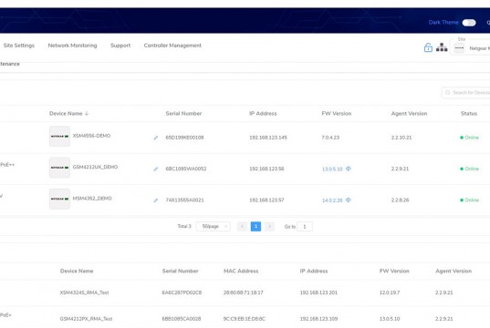Viewport: 490px width, 328px height.
Task: Select XSM4324S_RMA_Test device row name
Action: tap(84, 292)
